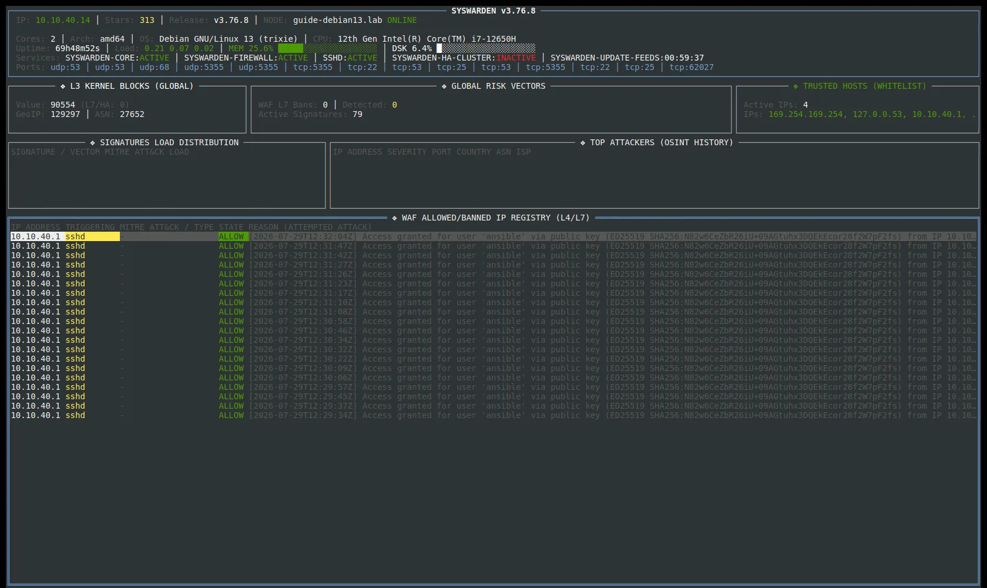Click the ASN count 27652

[x=132, y=114]
